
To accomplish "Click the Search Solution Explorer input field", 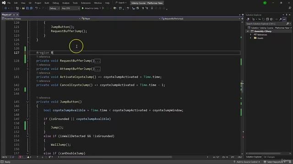I will tap(266, 24).
